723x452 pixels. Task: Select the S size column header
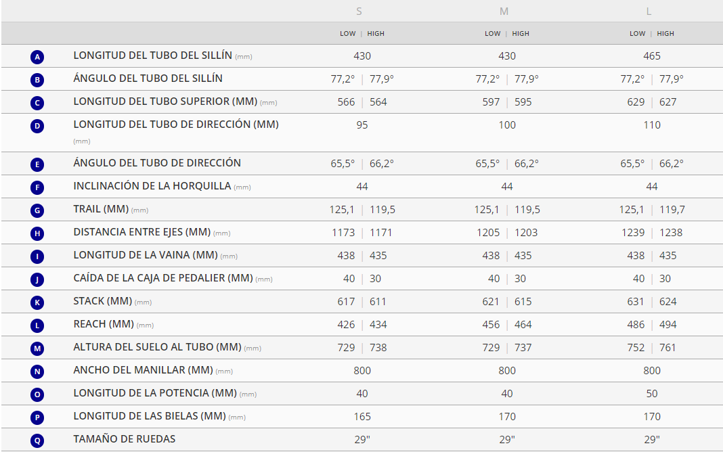point(359,12)
